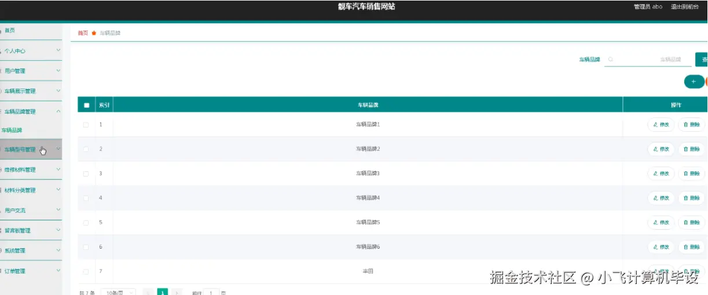The width and height of the screenshot is (708, 295).
Task: Click the 车辆品牌 breadcrumb text
Action: pos(110,33)
